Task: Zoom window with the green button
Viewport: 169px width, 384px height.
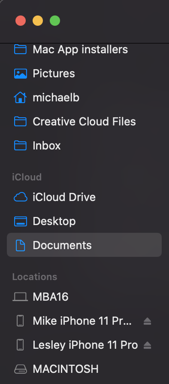Action: click(x=55, y=21)
